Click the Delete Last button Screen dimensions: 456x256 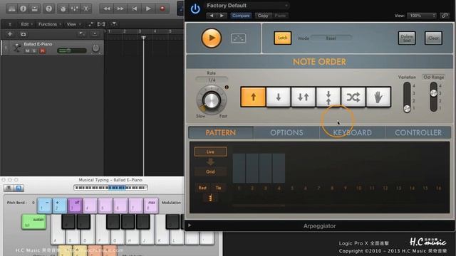tap(407, 38)
